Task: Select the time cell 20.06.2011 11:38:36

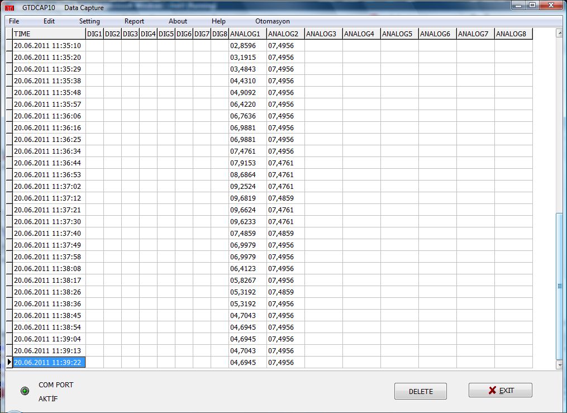Action: click(x=49, y=303)
